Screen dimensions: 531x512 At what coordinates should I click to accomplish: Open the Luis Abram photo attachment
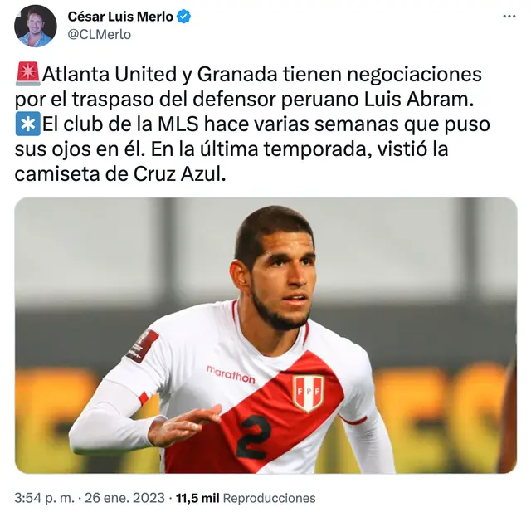265,335
